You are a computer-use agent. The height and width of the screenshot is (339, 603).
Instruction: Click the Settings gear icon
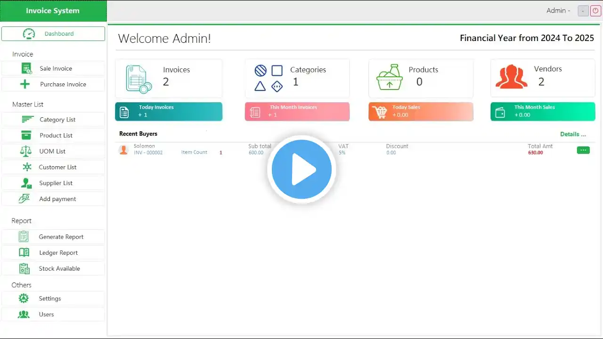(x=24, y=298)
